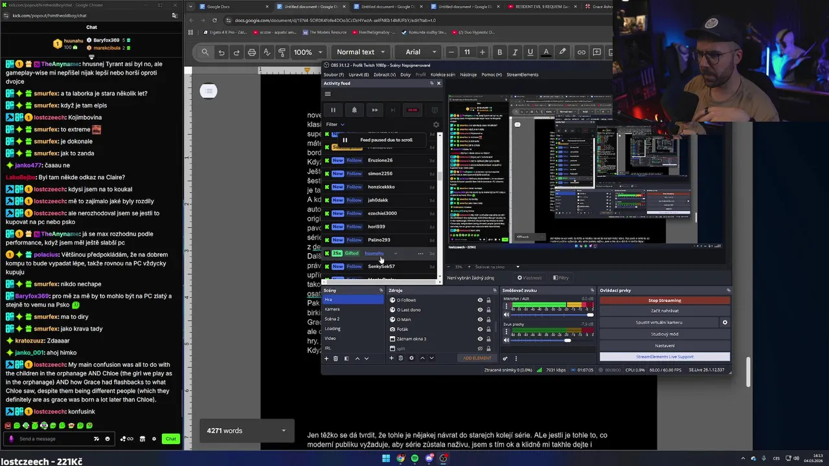Screen dimensions: 829x466
Task: Open the emote picker in the chat box
Action: click(108, 439)
